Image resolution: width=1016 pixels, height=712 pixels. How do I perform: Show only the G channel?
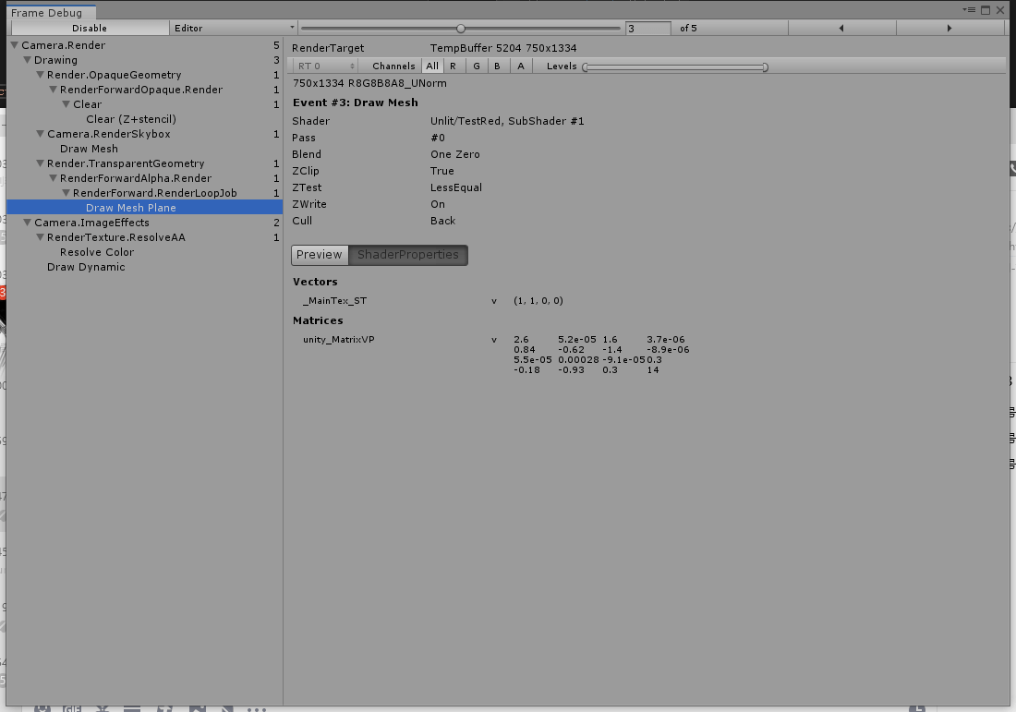pyautogui.click(x=477, y=66)
